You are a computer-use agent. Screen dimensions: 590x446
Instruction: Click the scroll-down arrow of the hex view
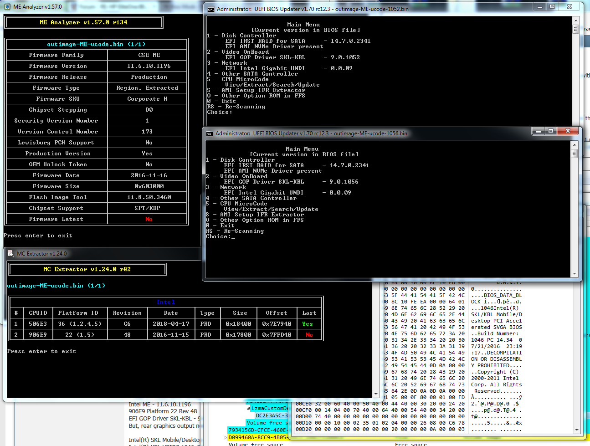tap(577, 430)
